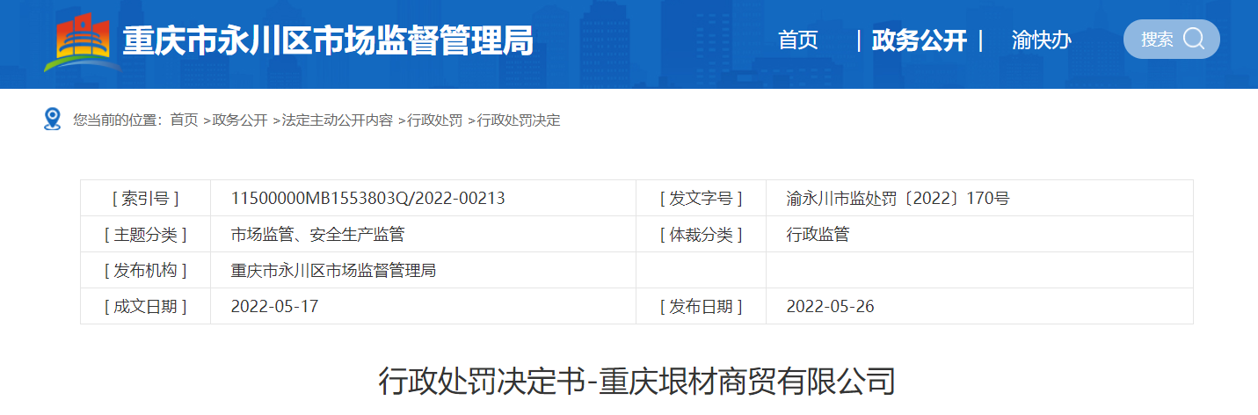Select document number 渝永川市监处罚〔2022〕170号
Image resolution: width=1258 pixels, height=415 pixels.
[x=898, y=199]
